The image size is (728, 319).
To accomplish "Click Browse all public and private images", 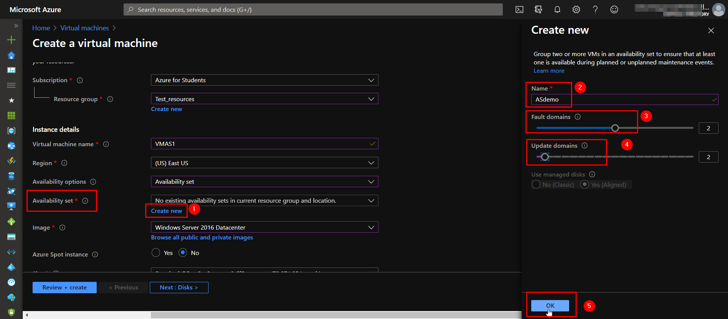I will pos(202,238).
